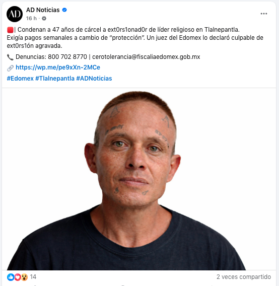Click the Wow face reaction icon
The height and width of the screenshot is (286, 279).
[x=24, y=277]
